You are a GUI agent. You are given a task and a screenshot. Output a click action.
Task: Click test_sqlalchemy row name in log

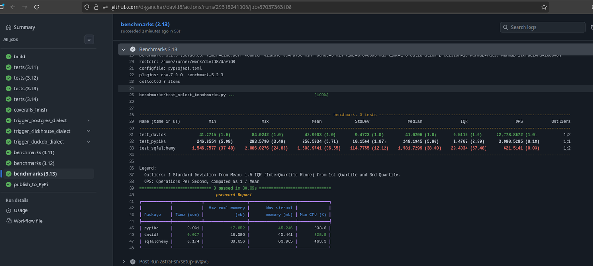click(x=156, y=148)
